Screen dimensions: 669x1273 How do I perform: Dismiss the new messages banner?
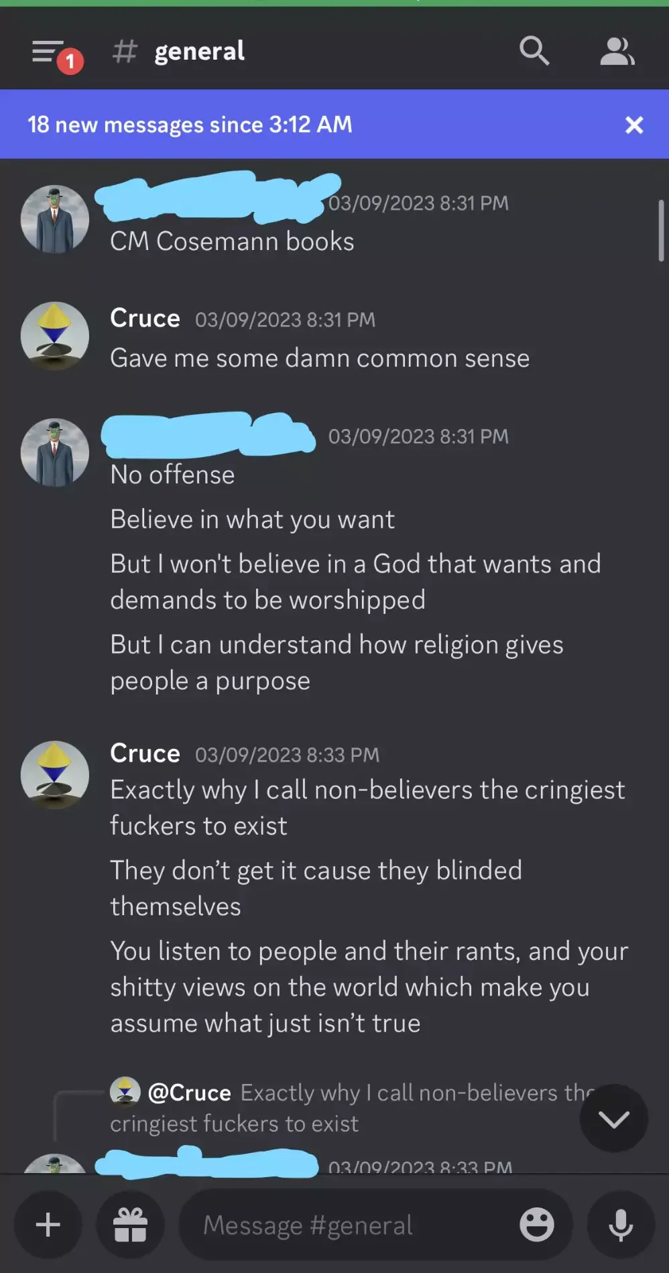(633, 125)
